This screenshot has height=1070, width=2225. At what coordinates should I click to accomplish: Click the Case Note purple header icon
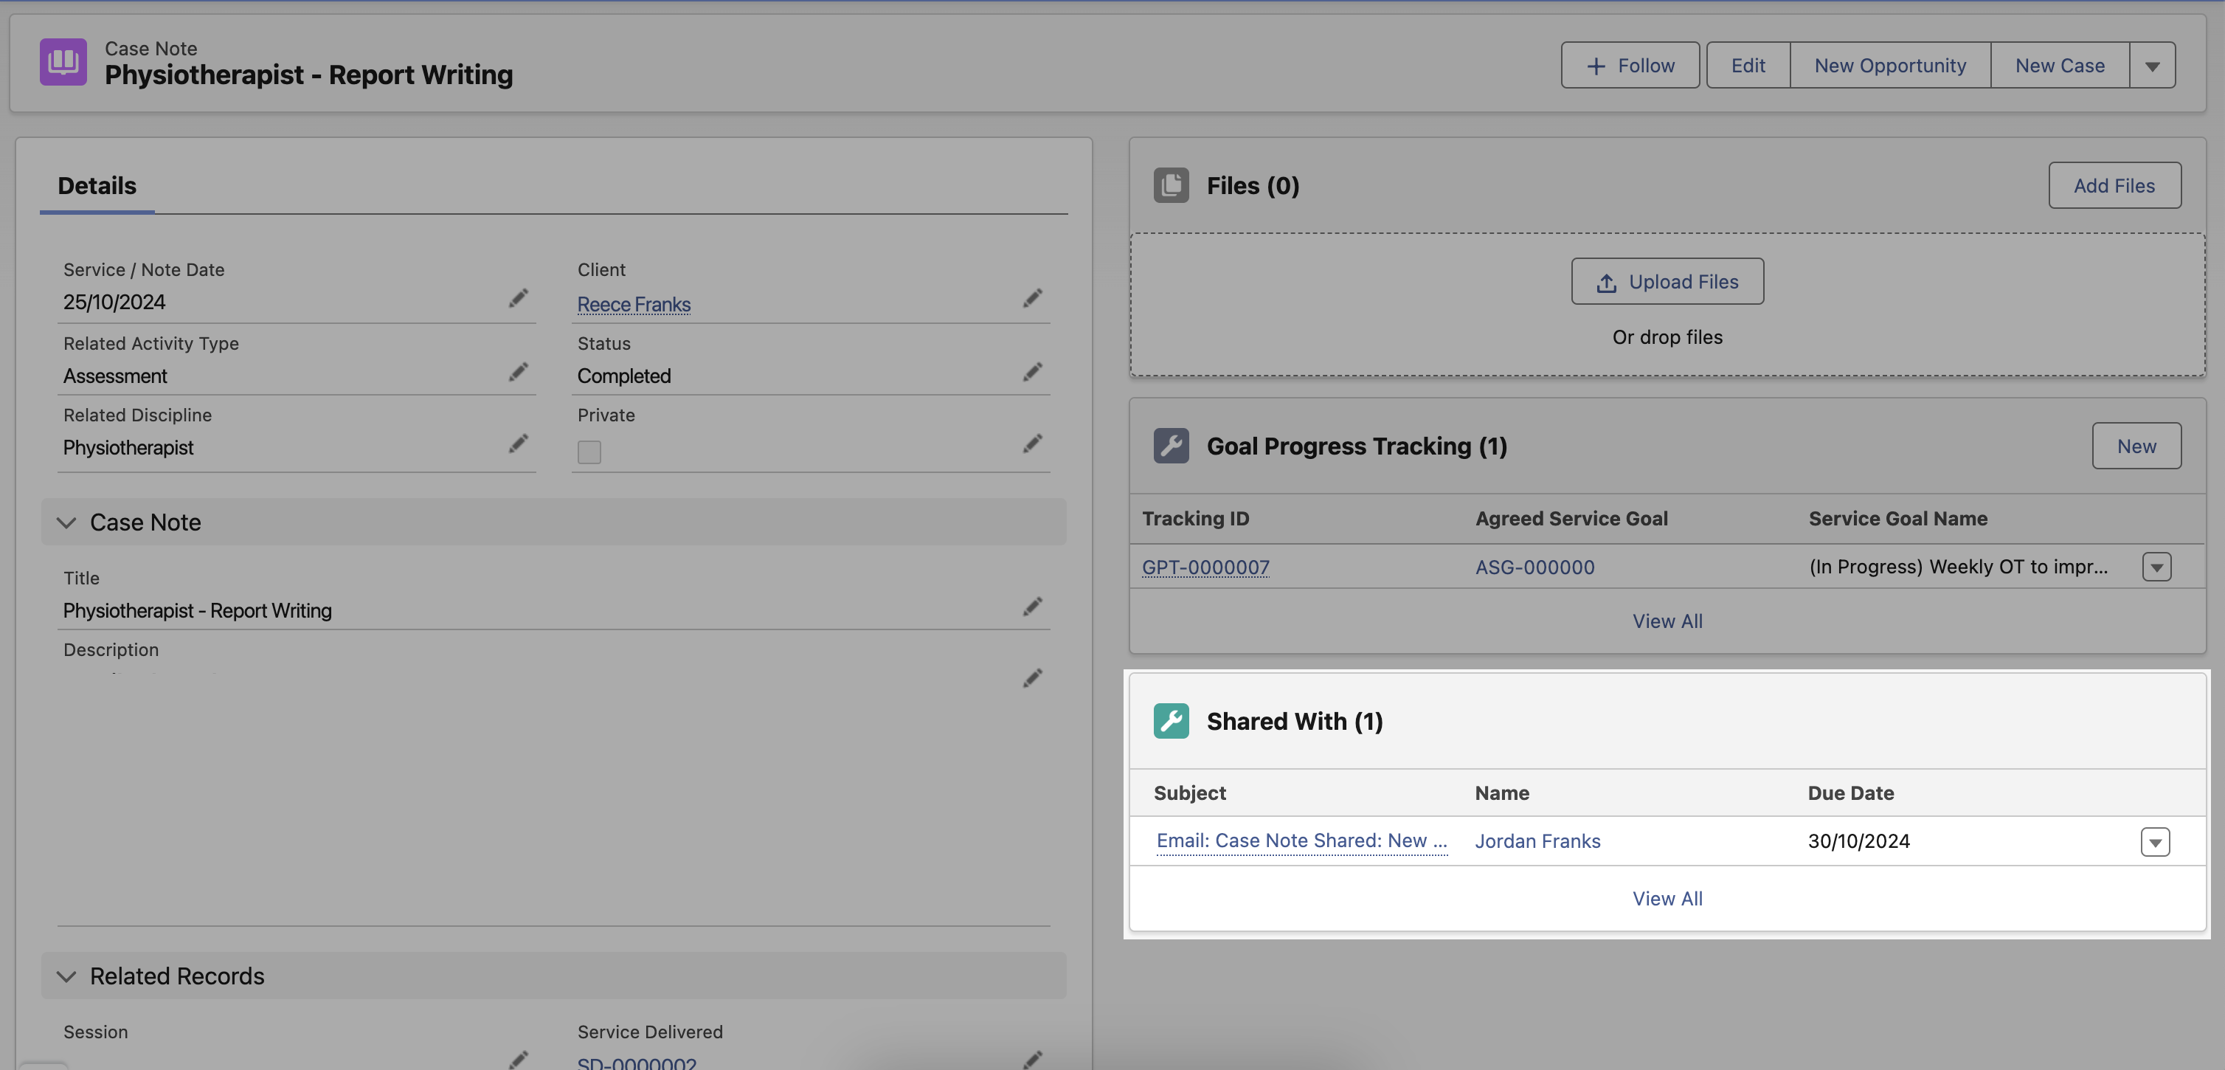pos(63,62)
